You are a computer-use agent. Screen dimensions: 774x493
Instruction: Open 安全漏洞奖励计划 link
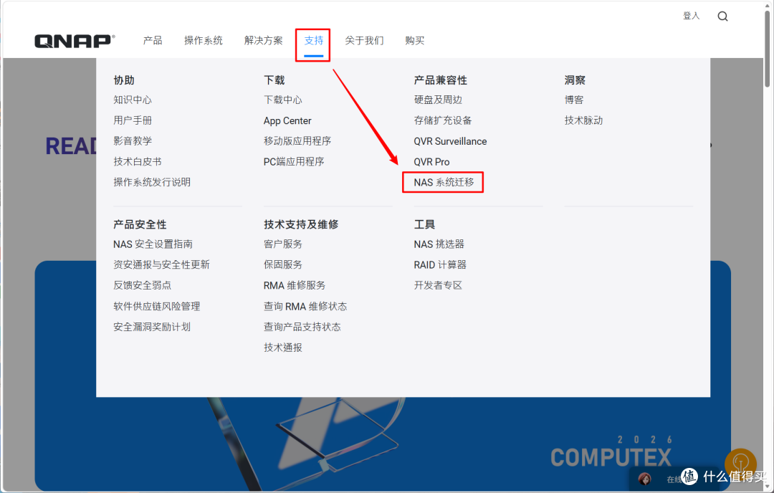pyautogui.click(x=152, y=327)
